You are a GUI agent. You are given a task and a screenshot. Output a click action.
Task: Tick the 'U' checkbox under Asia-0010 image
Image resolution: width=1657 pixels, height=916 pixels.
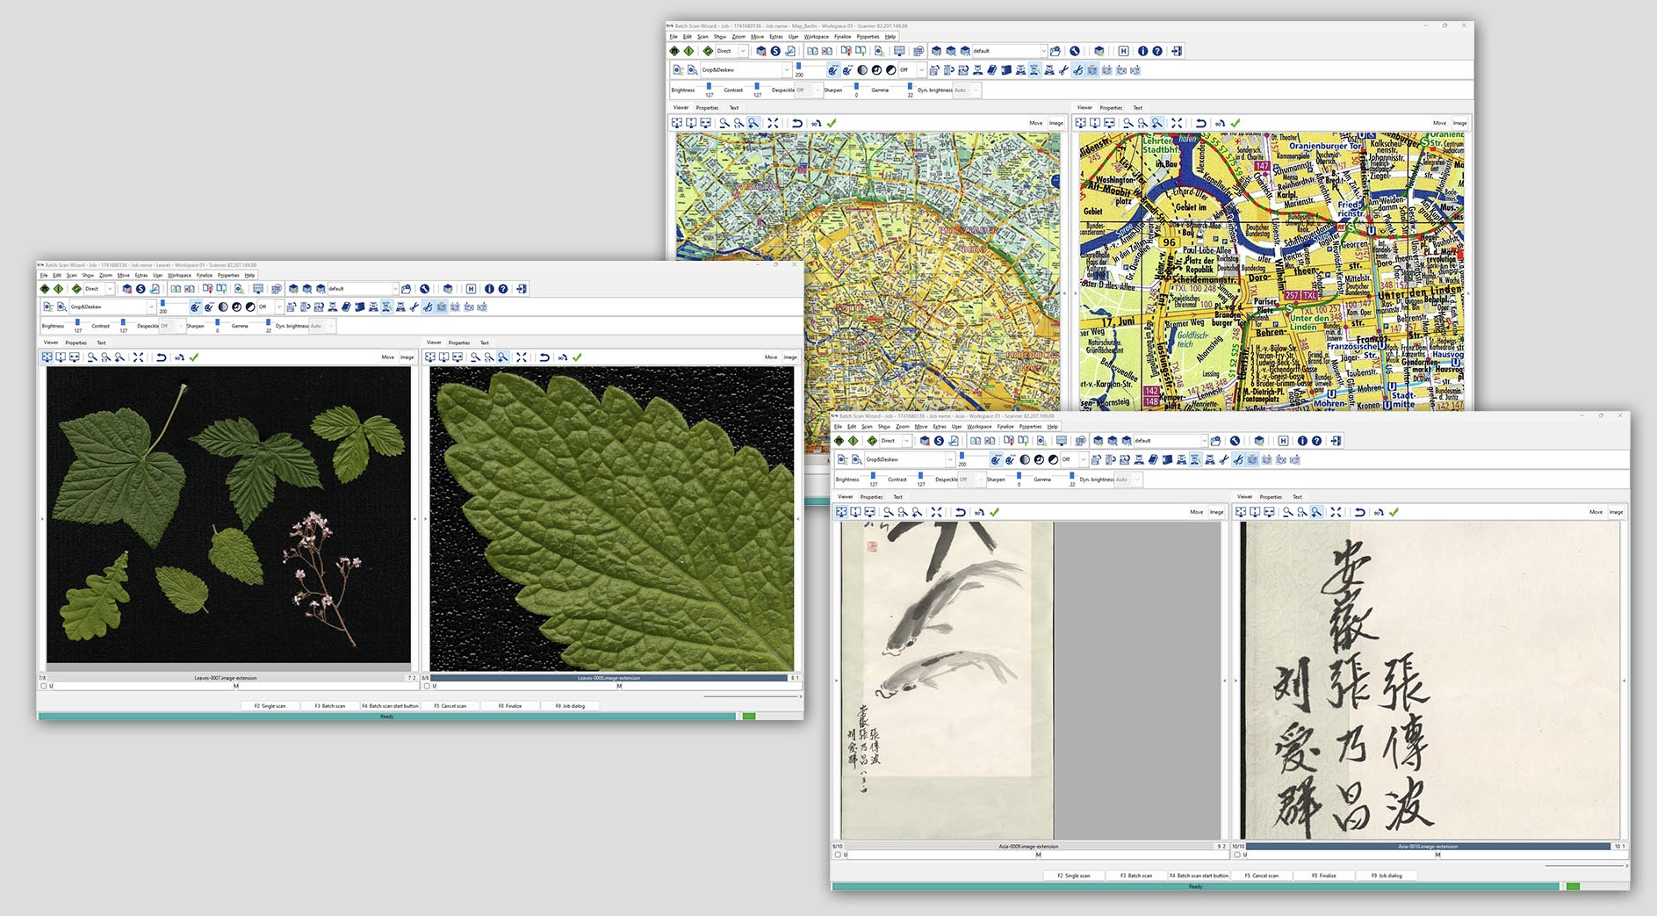pos(1237,855)
